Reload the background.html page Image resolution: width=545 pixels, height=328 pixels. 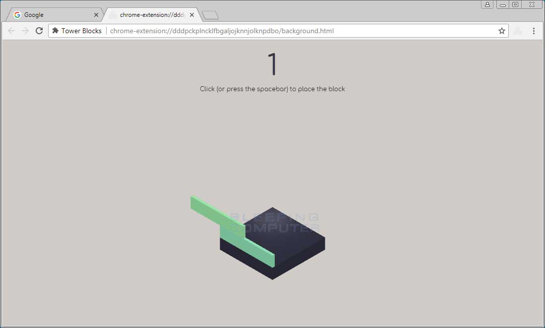pos(39,31)
